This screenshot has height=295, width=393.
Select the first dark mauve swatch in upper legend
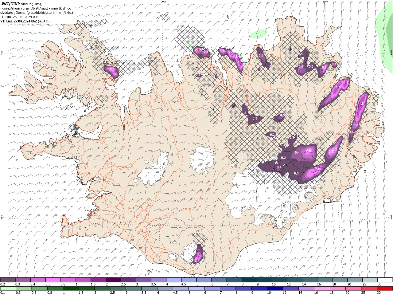pyautogui.click(x=8, y=280)
